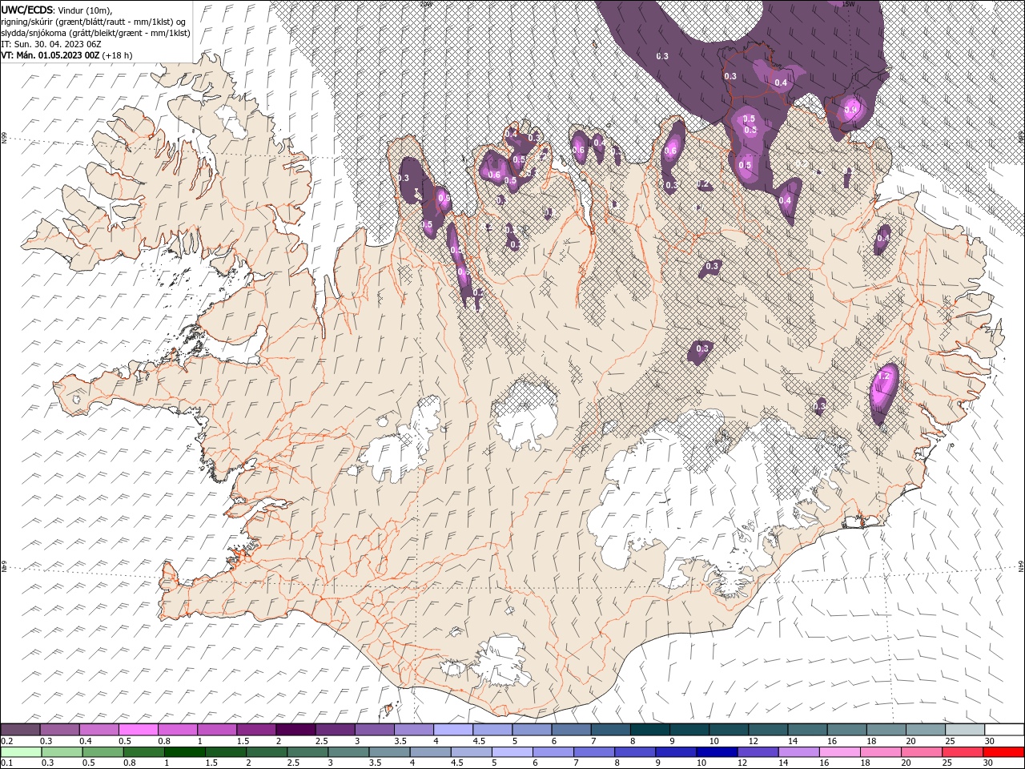Click the pale green 0.1 rain scale swatch
This screenshot has height=769, width=1025.
pyautogui.click(x=22, y=752)
